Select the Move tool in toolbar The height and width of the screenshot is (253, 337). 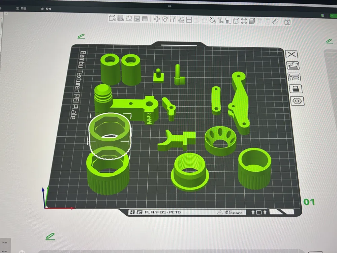pyautogui.click(x=157, y=19)
